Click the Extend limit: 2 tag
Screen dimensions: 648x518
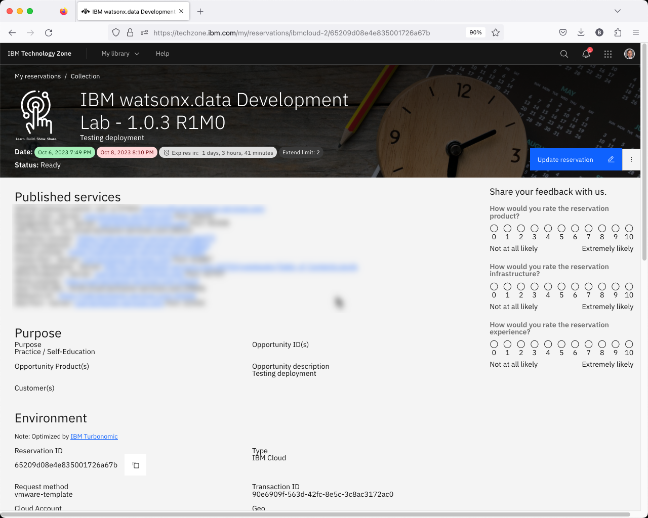(301, 152)
